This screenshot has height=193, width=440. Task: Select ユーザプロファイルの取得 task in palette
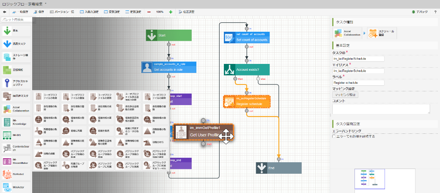click(x=46, y=96)
